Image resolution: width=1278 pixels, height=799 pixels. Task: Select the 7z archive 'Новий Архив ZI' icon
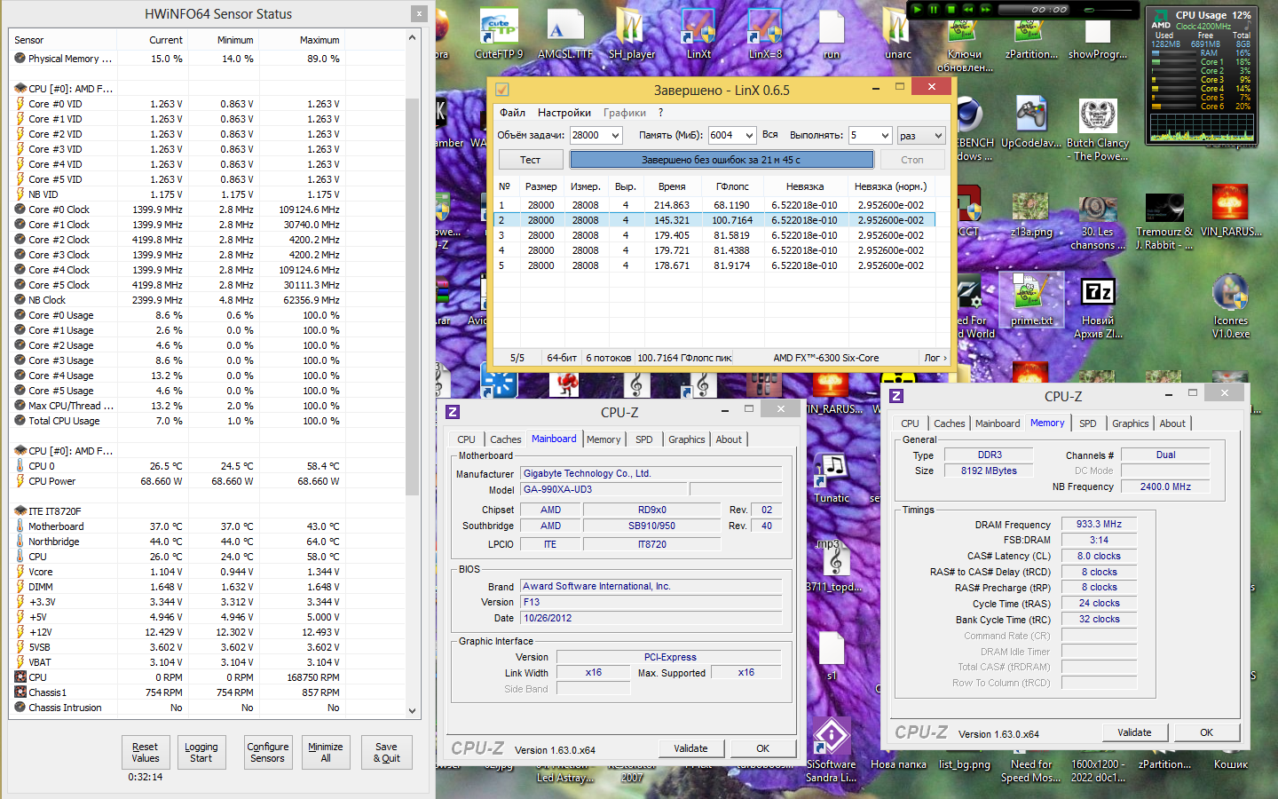point(1098,292)
